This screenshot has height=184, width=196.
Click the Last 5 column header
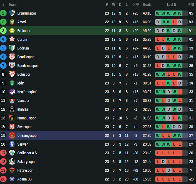(x=171, y=5)
